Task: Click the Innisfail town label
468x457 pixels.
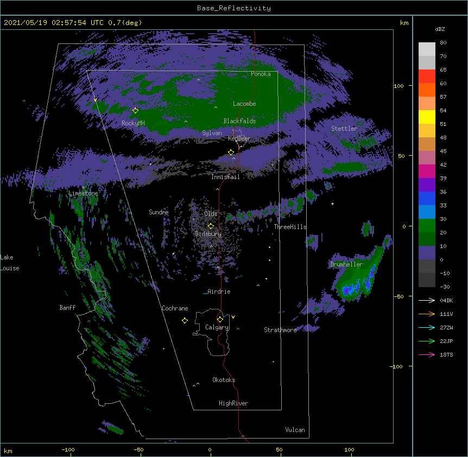Action: point(225,177)
